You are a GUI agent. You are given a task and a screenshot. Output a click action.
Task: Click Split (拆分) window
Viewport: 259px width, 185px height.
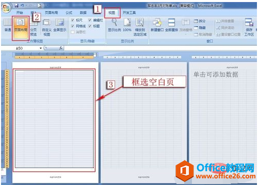pos(200,21)
